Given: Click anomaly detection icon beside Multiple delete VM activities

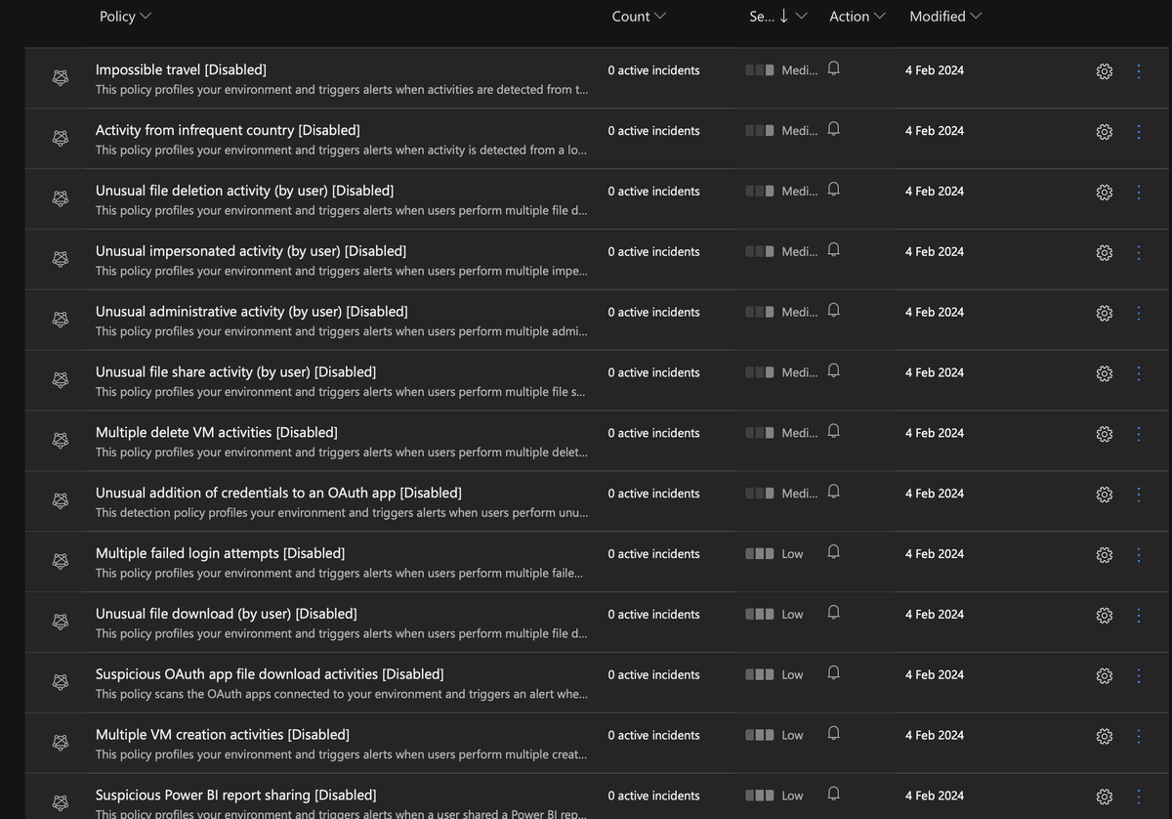Looking at the screenshot, I should tap(61, 441).
